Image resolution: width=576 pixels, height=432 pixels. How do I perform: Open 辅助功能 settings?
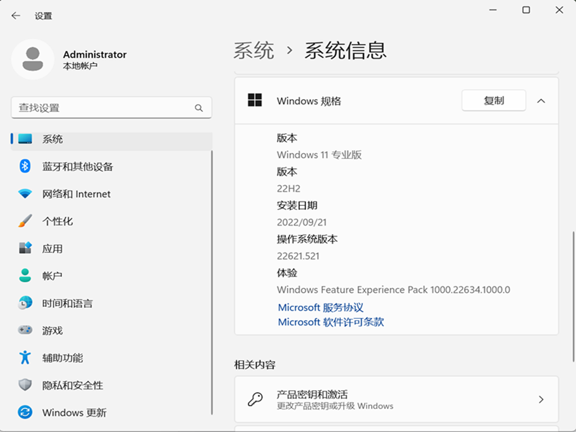point(64,357)
